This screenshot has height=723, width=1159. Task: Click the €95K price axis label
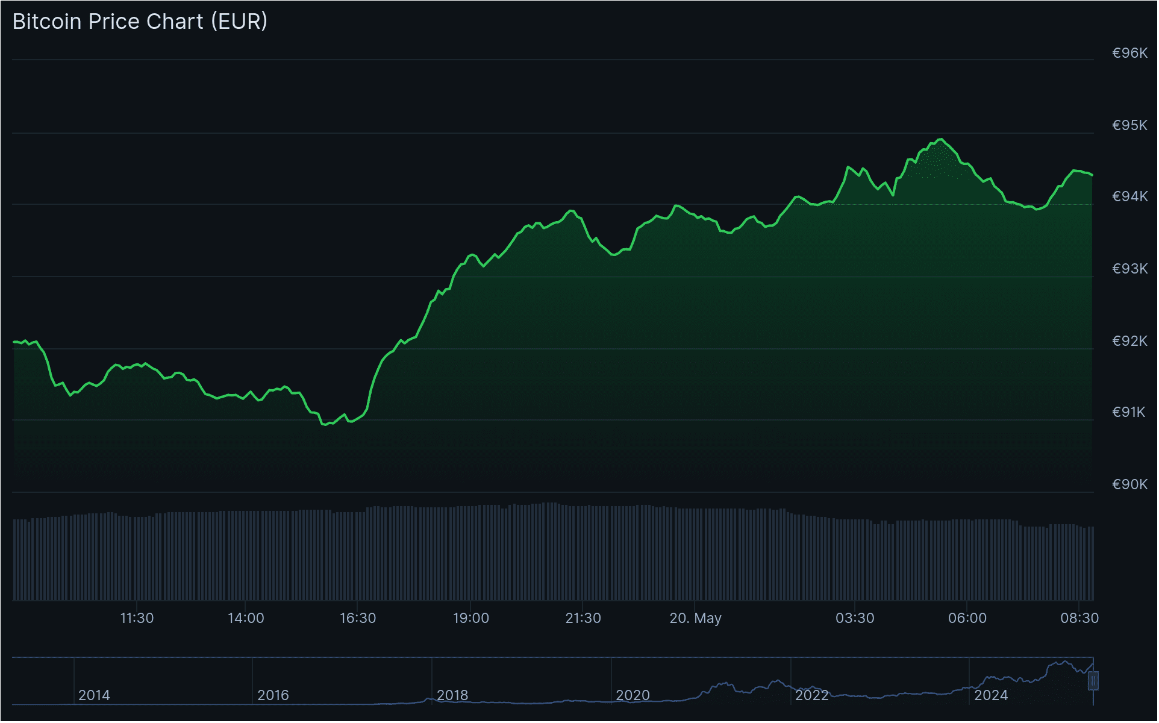(1131, 125)
